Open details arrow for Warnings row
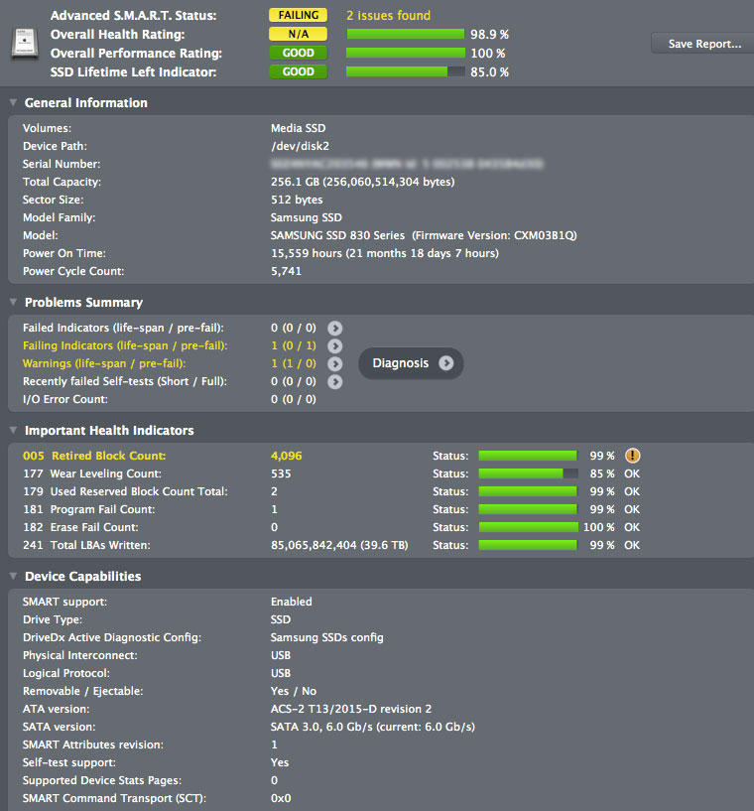This screenshot has width=754, height=811. 335,364
